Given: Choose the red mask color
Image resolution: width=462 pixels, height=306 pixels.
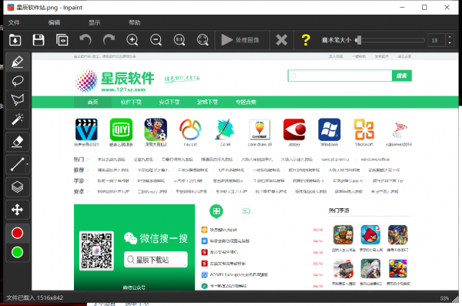Looking at the screenshot, I should coord(18,233).
